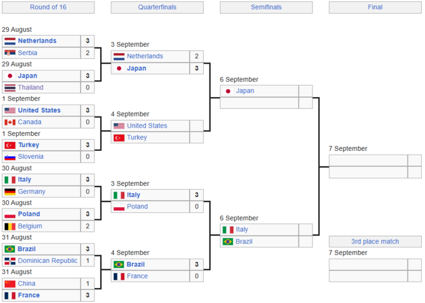425x303 pixels.
Task: Open Netherlands link in the Quarterfinals column
Action: pos(144,56)
